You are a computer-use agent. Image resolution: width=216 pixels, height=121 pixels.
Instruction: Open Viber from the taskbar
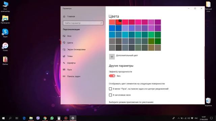point(38,118)
